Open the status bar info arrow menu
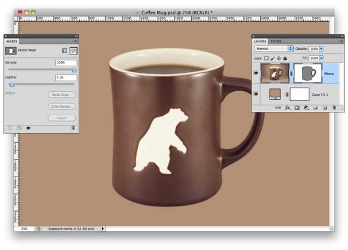 (x=103, y=229)
